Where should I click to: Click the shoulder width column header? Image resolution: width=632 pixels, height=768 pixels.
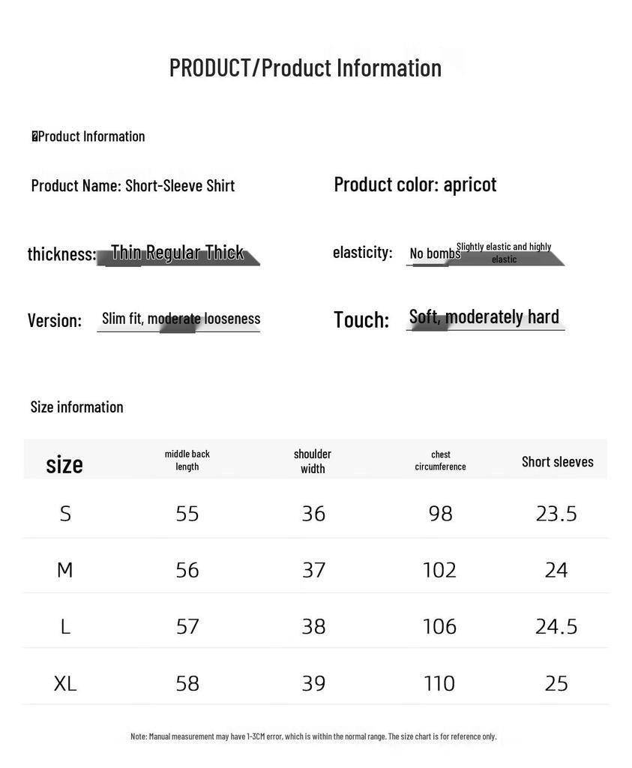(x=313, y=461)
